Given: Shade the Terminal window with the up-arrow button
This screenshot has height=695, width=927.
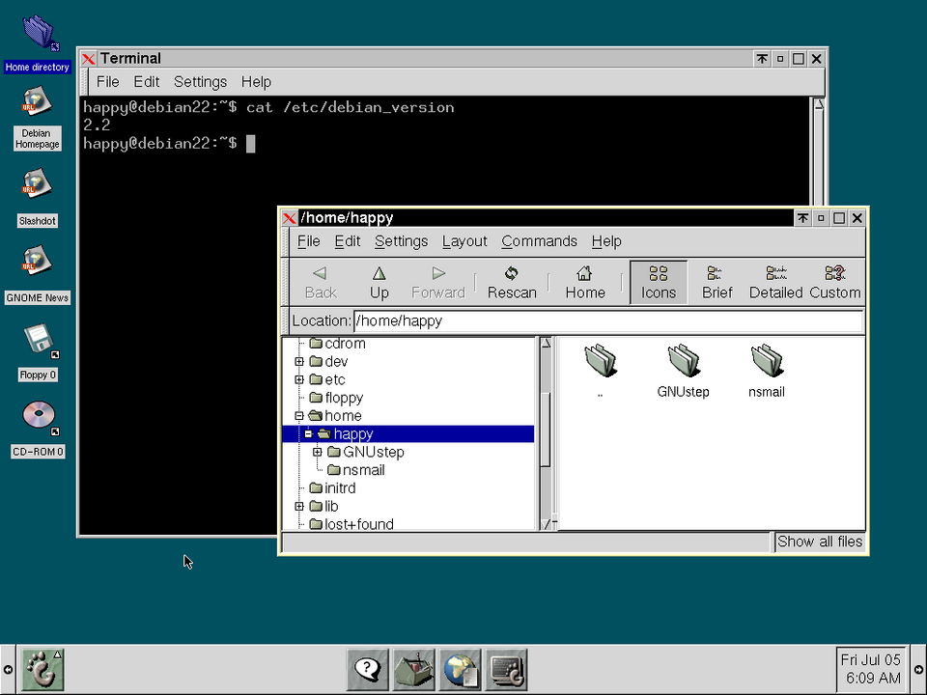Looking at the screenshot, I should [x=762, y=59].
